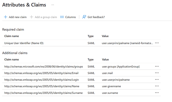Click the Columns layout icon
The width and height of the screenshot is (172, 102).
click(x=62, y=17)
